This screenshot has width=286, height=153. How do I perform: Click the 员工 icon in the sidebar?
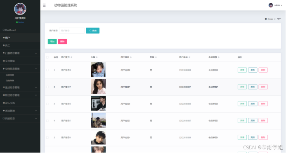point(4,45)
